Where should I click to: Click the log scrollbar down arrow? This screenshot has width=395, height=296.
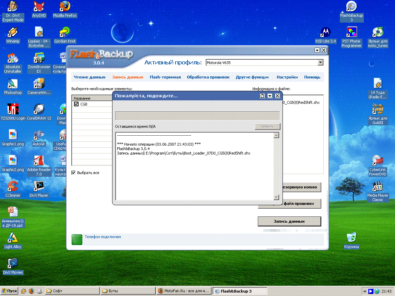tap(276, 197)
